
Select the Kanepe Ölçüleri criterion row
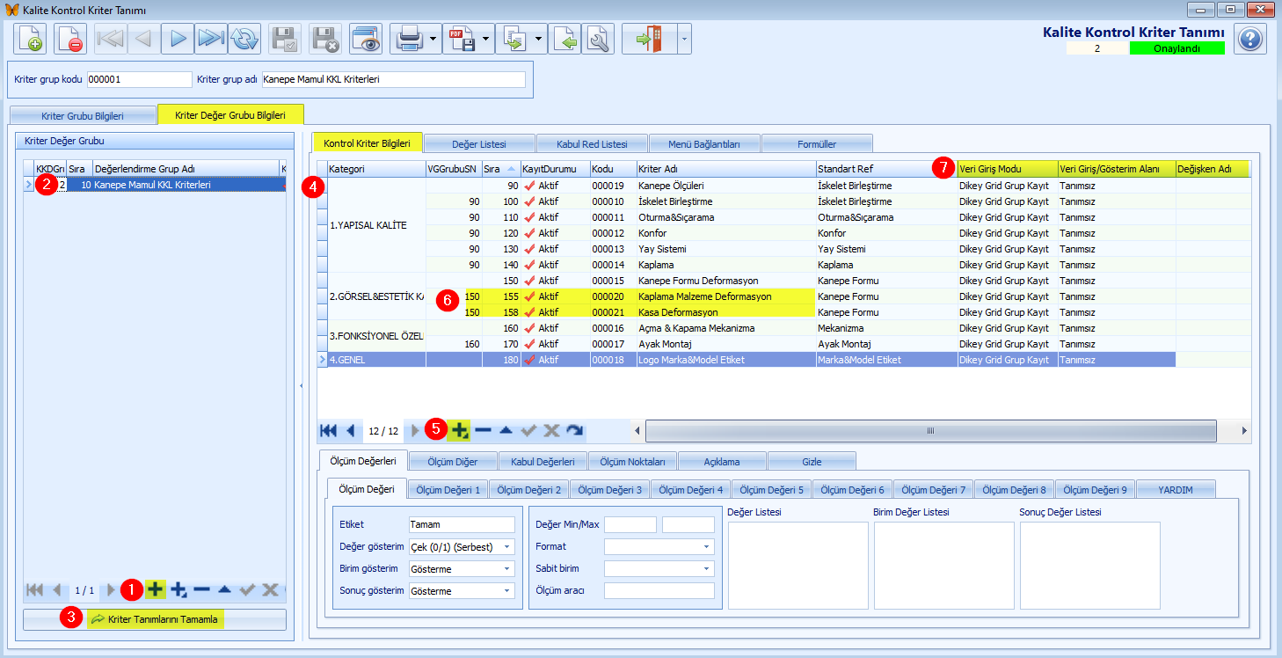coord(783,186)
